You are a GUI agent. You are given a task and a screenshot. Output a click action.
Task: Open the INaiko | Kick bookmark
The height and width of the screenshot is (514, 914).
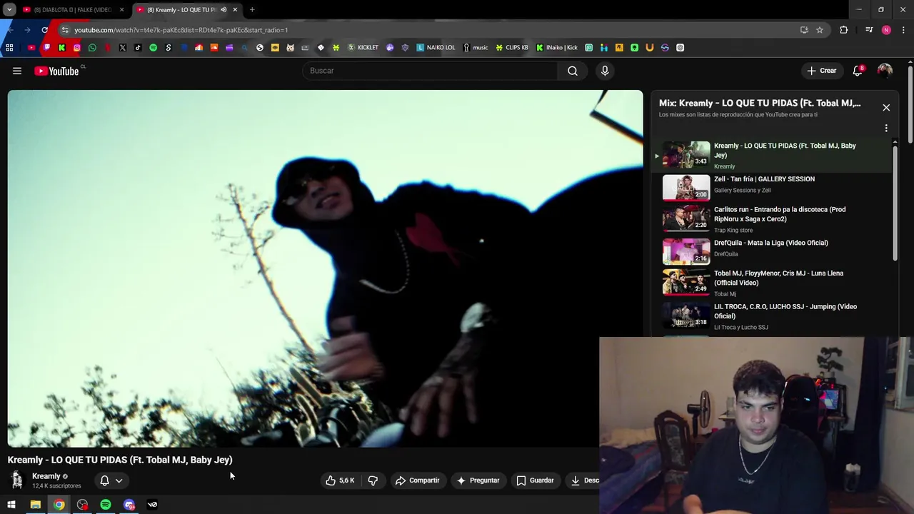point(557,48)
